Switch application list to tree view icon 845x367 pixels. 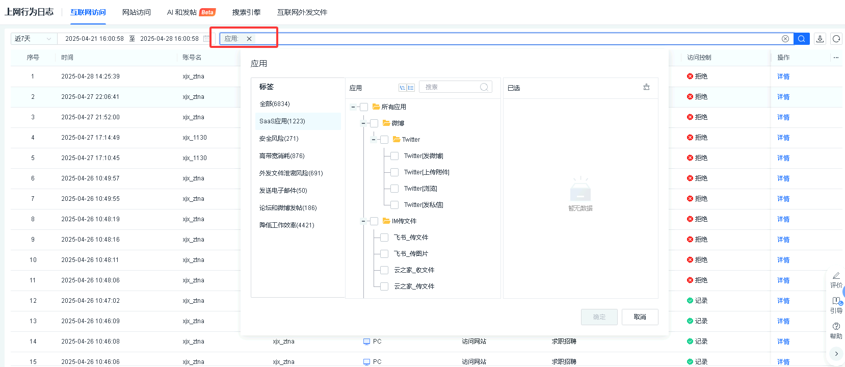(x=402, y=88)
